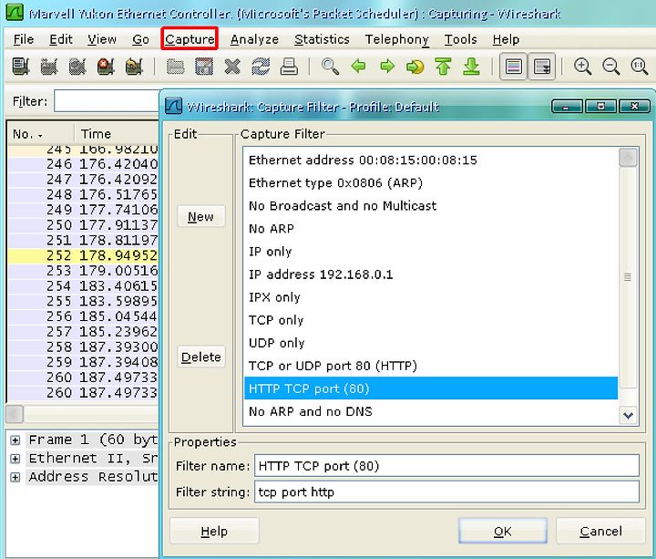Screen dimensions: 656x559
Task: Select the 'IPX only' filter entry
Action: [431, 297]
